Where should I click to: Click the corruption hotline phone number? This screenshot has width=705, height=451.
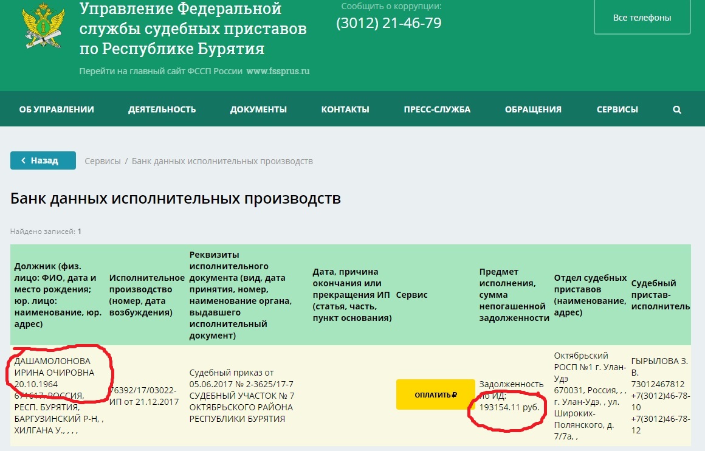(x=388, y=23)
